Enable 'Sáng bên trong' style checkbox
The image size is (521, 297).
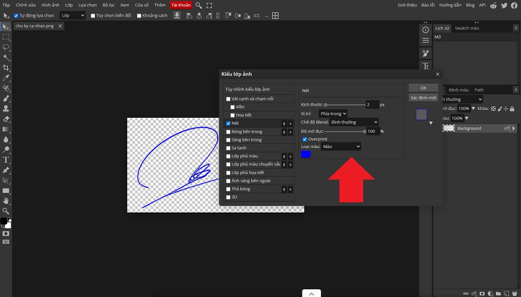tap(228, 140)
